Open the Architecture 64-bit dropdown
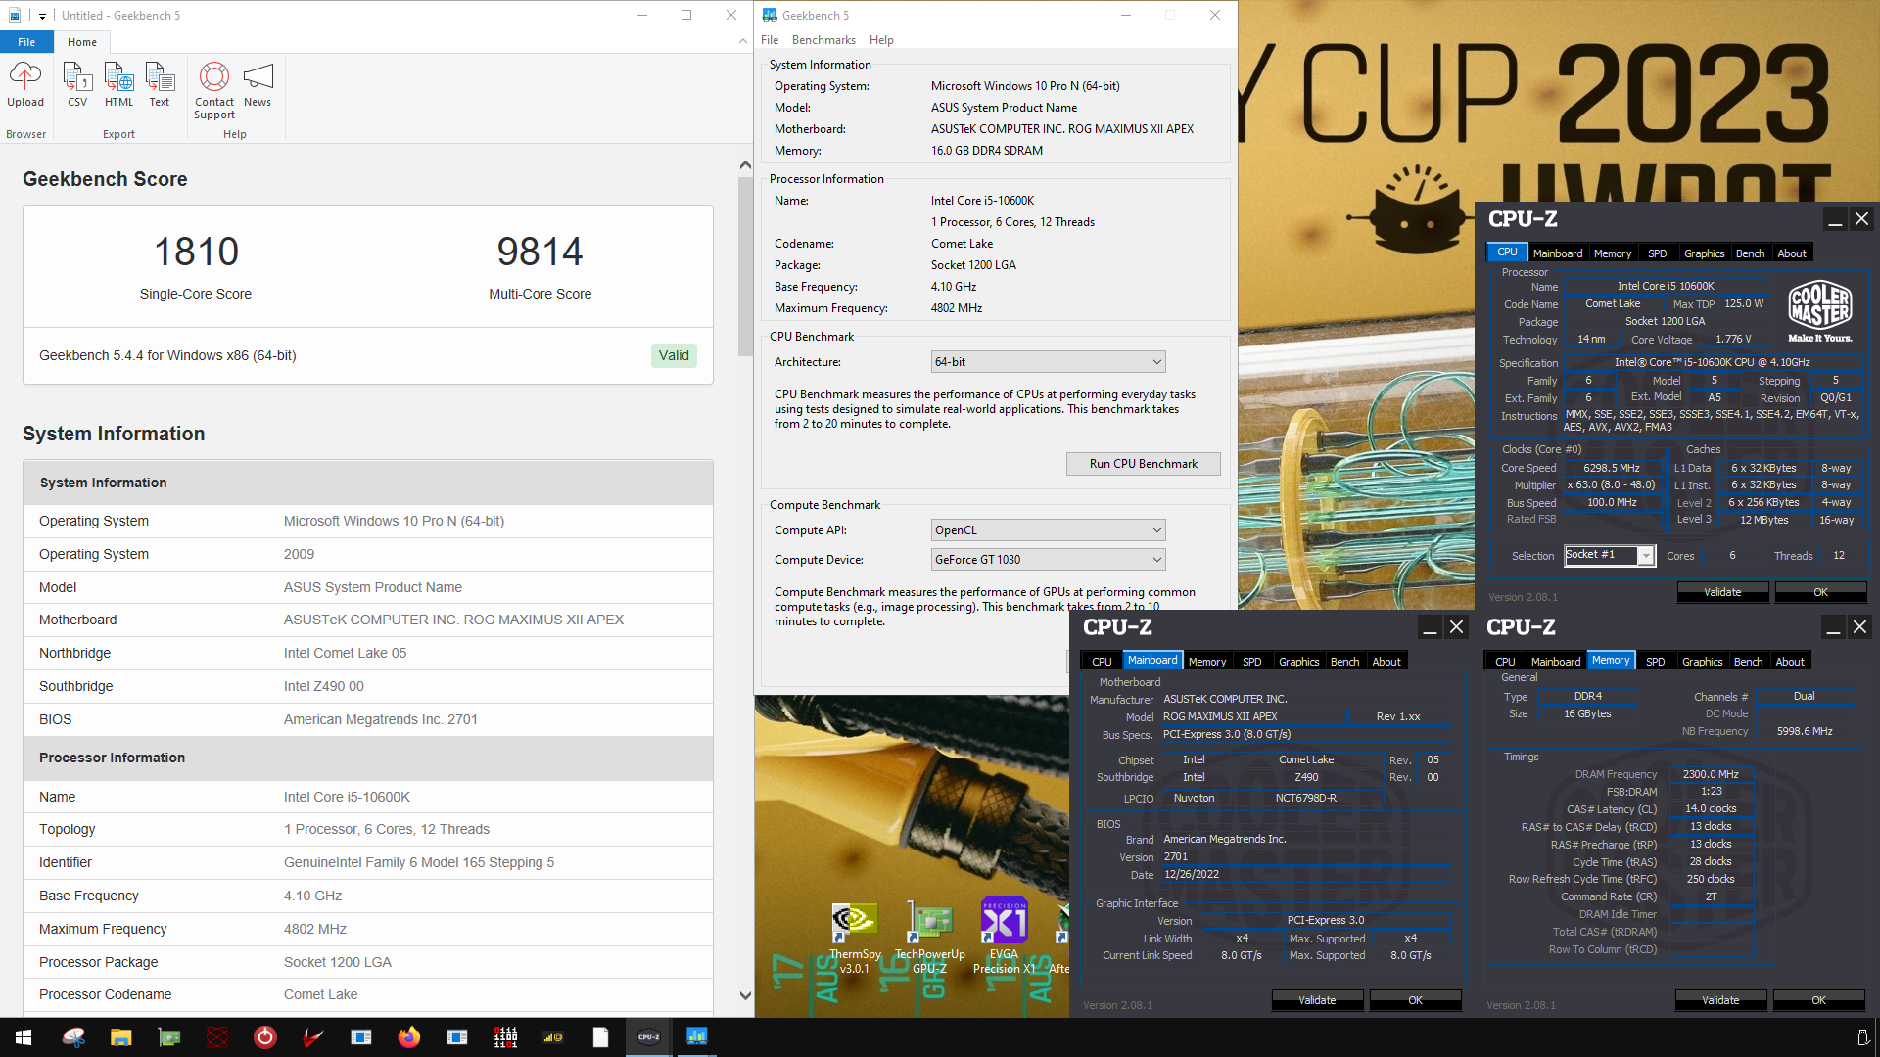This screenshot has width=1880, height=1057. (1048, 362)
